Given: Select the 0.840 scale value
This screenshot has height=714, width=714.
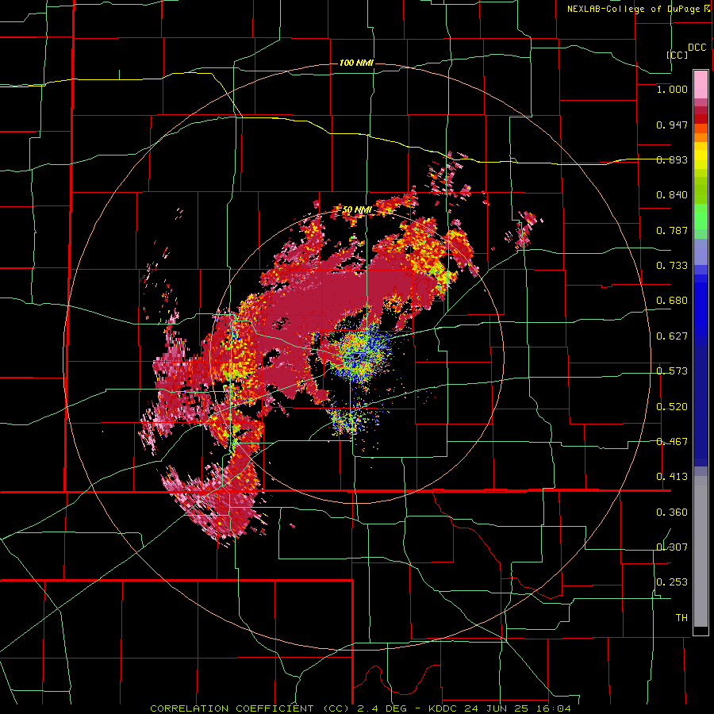Looking at the screenshot, I should (x=672, y=195).
